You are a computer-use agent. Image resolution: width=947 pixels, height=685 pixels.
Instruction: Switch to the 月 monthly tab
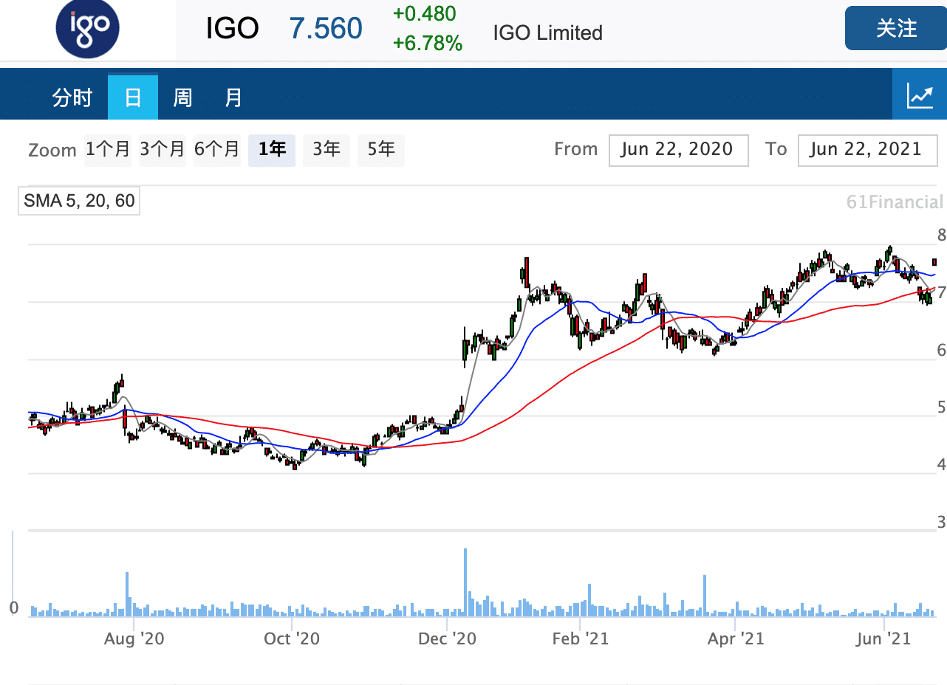tap(233, 97)
